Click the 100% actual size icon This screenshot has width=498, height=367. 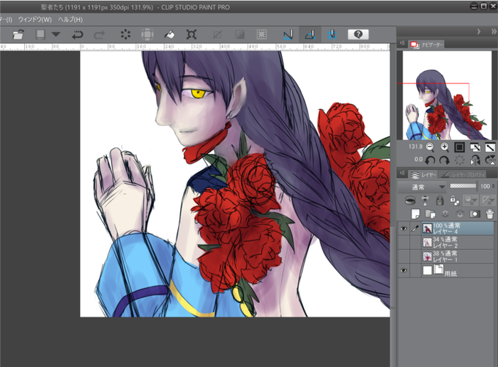pyautogui.click(x=459, y=147)
